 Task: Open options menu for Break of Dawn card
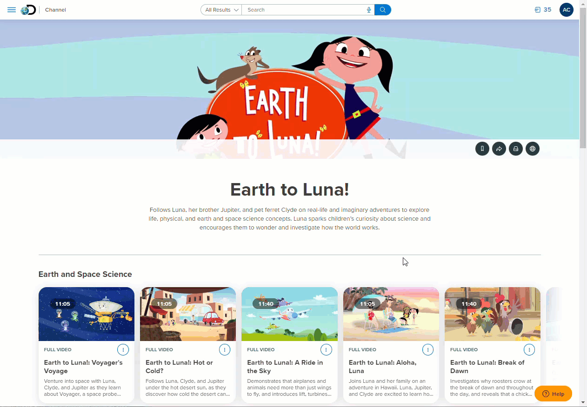[x=529, y=349]
